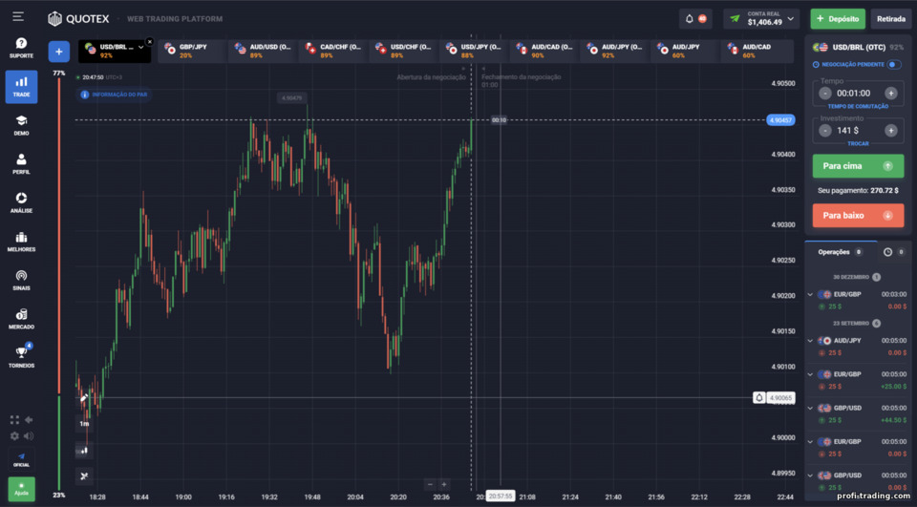Select the drawing pencil tool on chart
The image size is (917, 507).
[84, 397]
